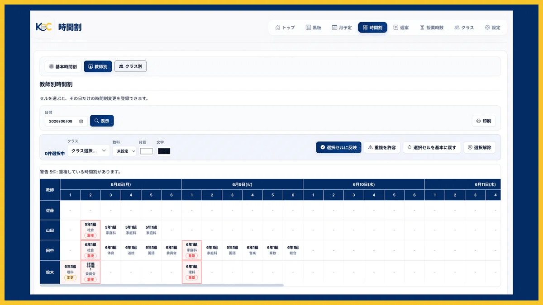
Task: Open the calendar picker icon in date field
Action: (x=81, y=121)
